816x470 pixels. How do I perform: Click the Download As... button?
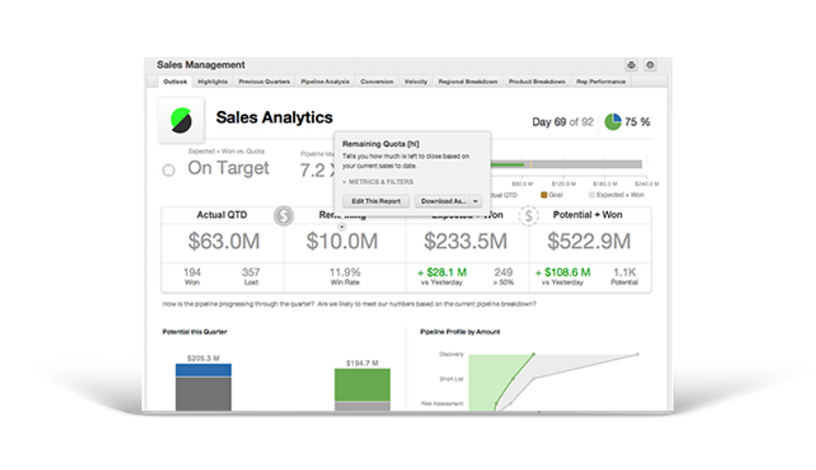[x=443, y=202]
